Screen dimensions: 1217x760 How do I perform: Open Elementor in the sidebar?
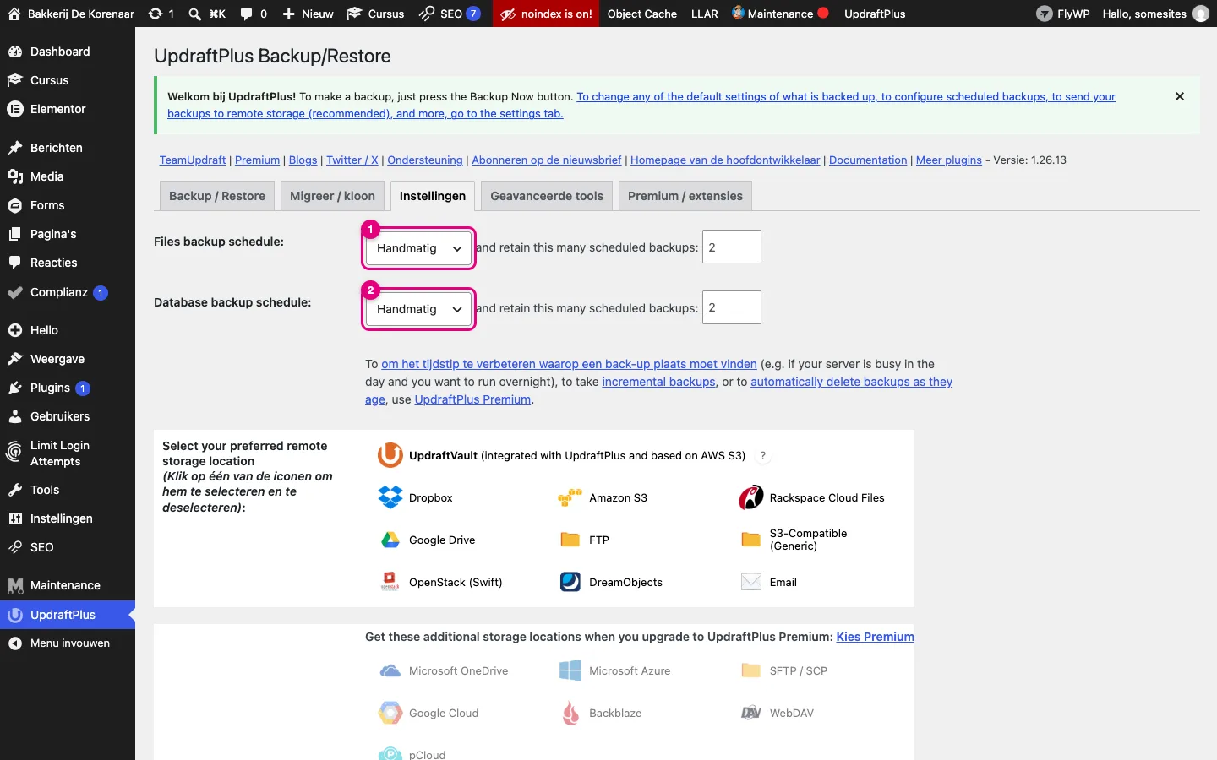(68, 109)
